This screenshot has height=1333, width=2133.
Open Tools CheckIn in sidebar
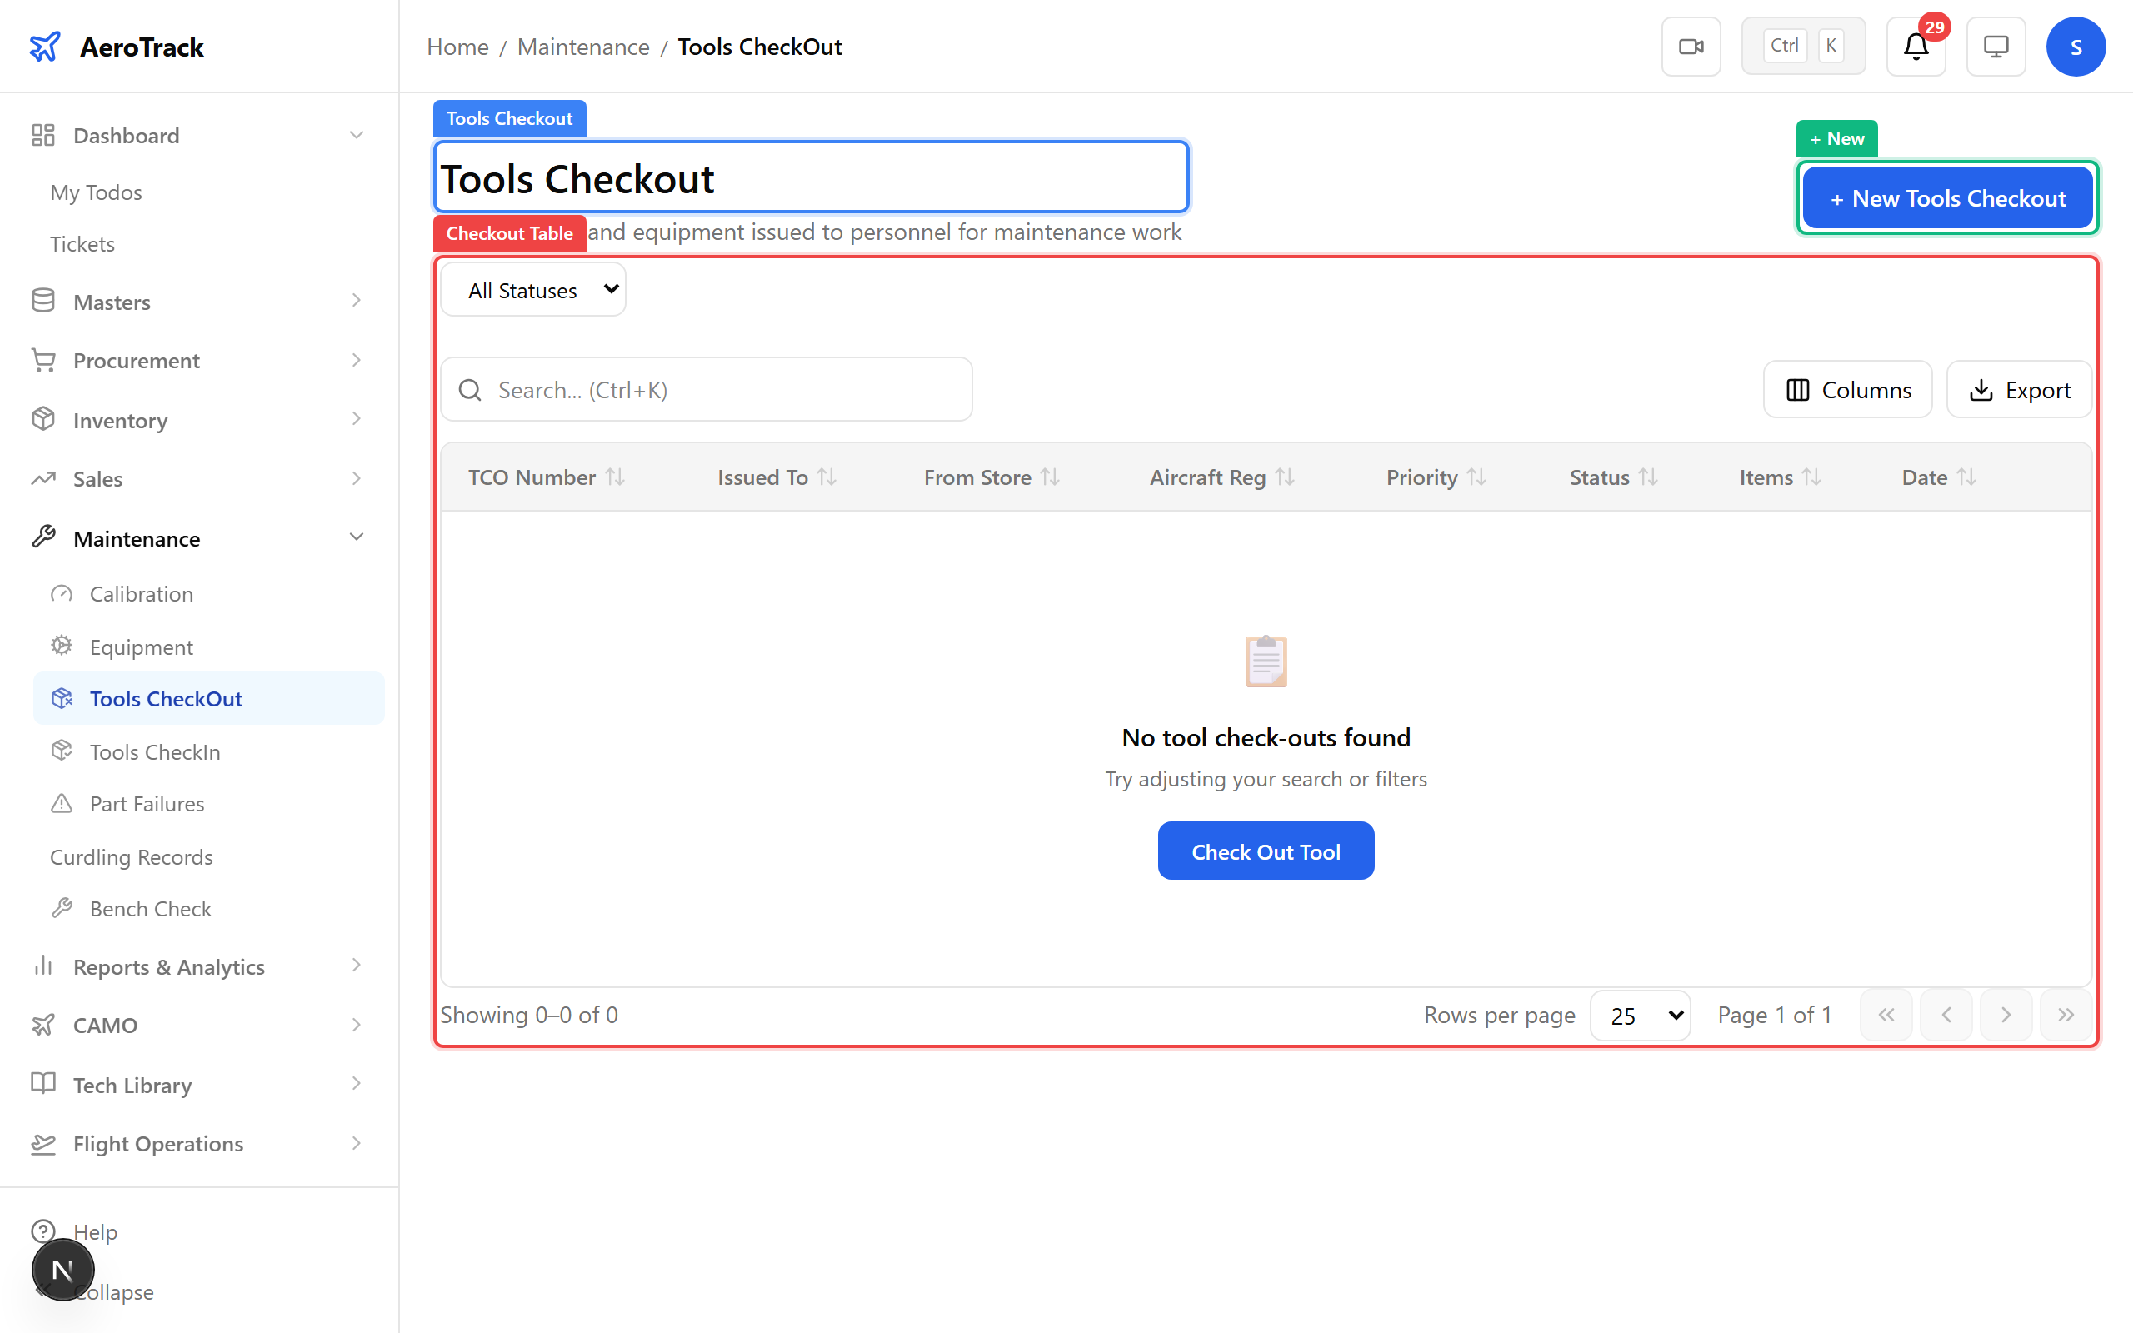(x=154, y=752)
